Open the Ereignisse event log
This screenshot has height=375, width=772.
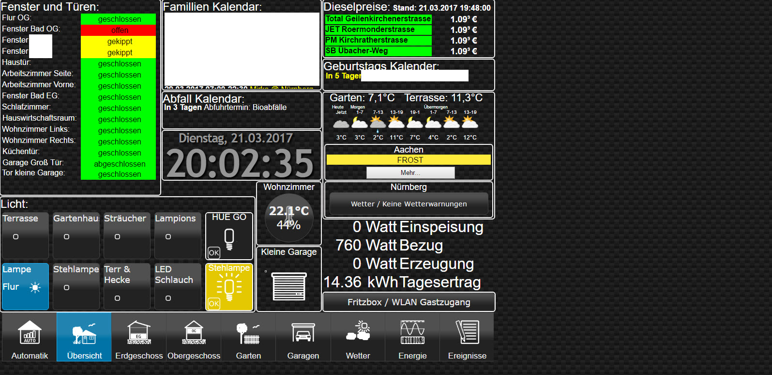(x=467, y=337)
